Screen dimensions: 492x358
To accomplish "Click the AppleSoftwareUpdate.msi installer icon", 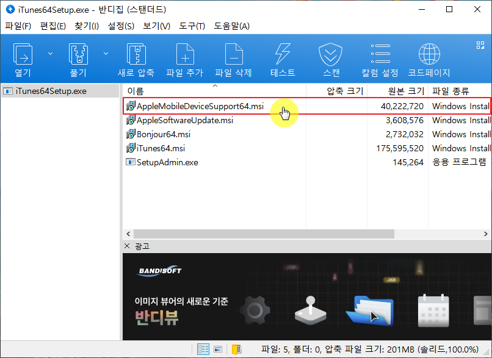I will (x=131, y=120).
